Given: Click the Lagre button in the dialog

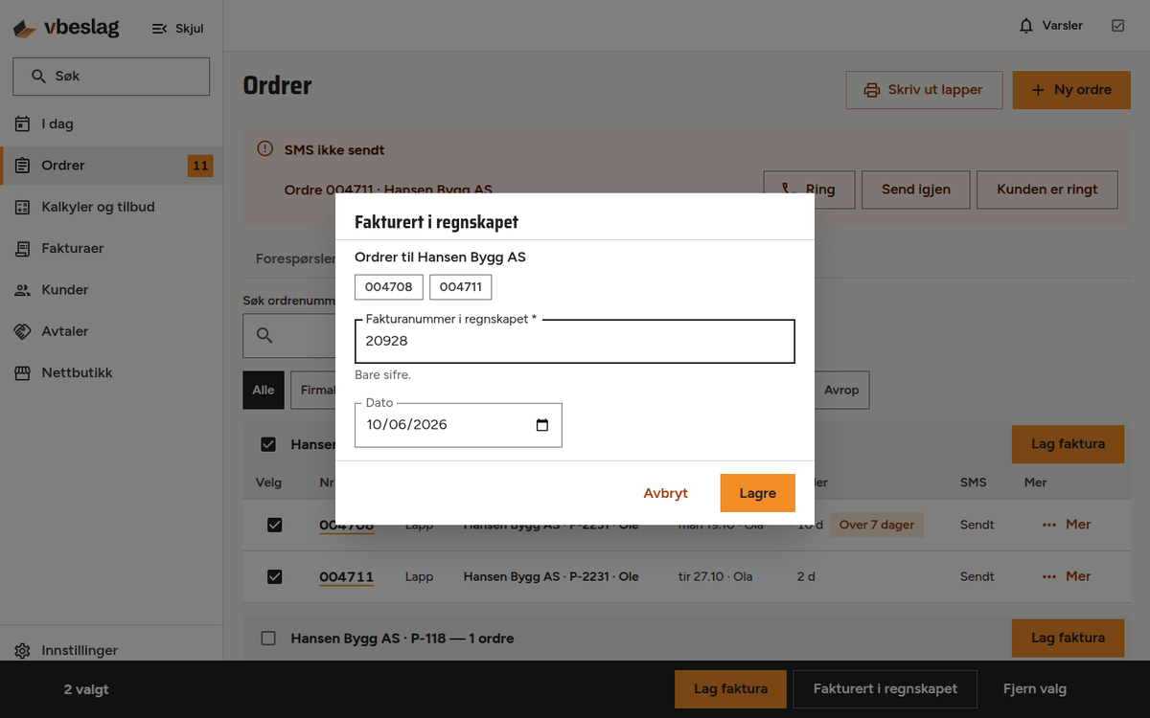Looking at the screenshot, I should (757, 493).
